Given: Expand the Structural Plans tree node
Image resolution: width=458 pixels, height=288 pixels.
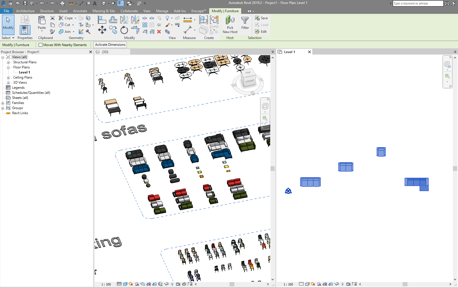Looking at the screenshot, I should (x=8, y=62).
